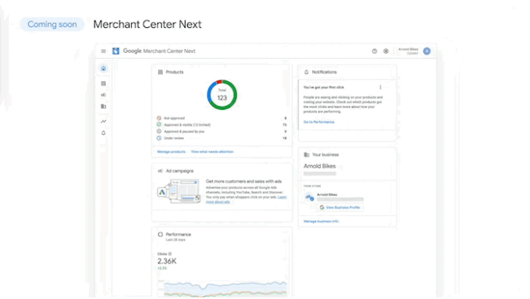Open Products grid icon in sidebar

click(x=104, y=83)
